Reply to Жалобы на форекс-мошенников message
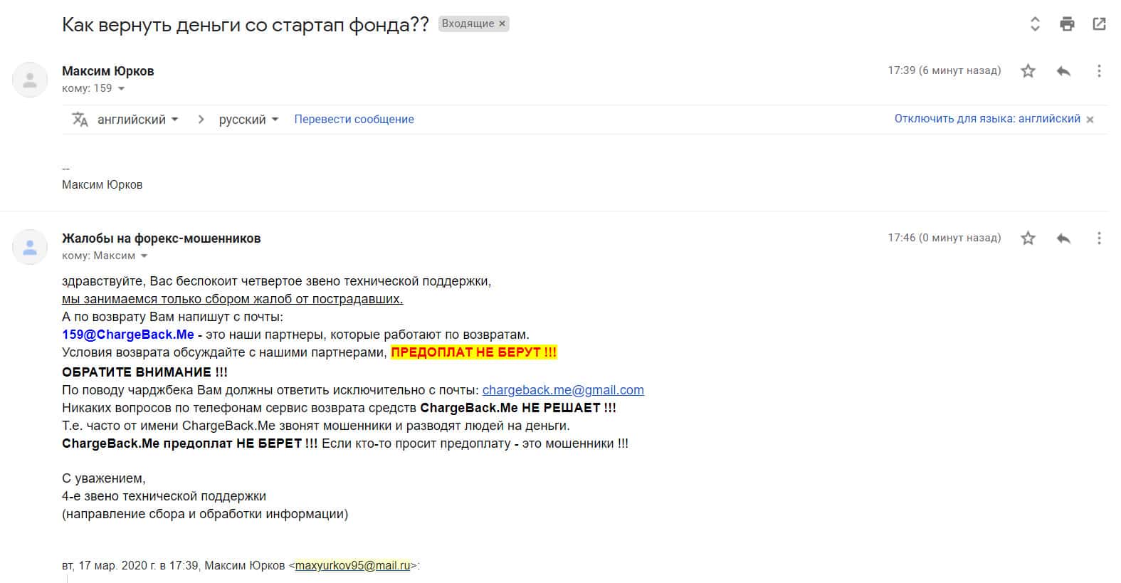 click(x=1063, y=238)
